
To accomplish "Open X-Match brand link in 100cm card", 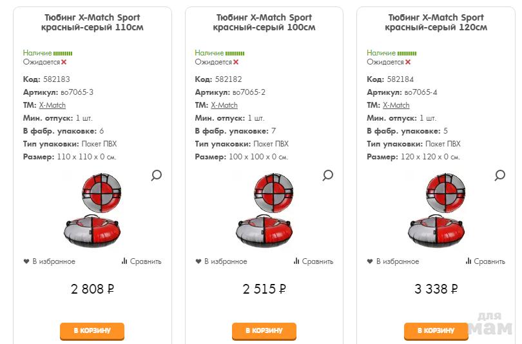I will [x=224, y=105].
